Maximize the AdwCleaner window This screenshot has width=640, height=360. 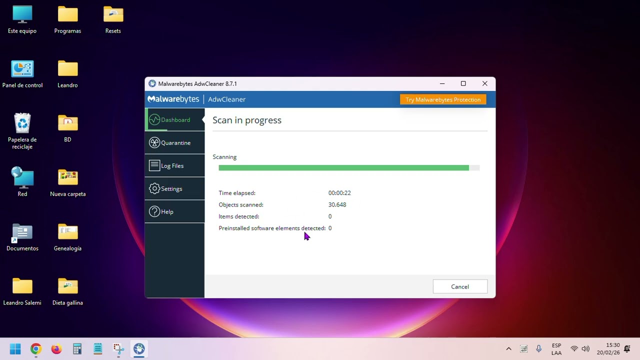463,83
